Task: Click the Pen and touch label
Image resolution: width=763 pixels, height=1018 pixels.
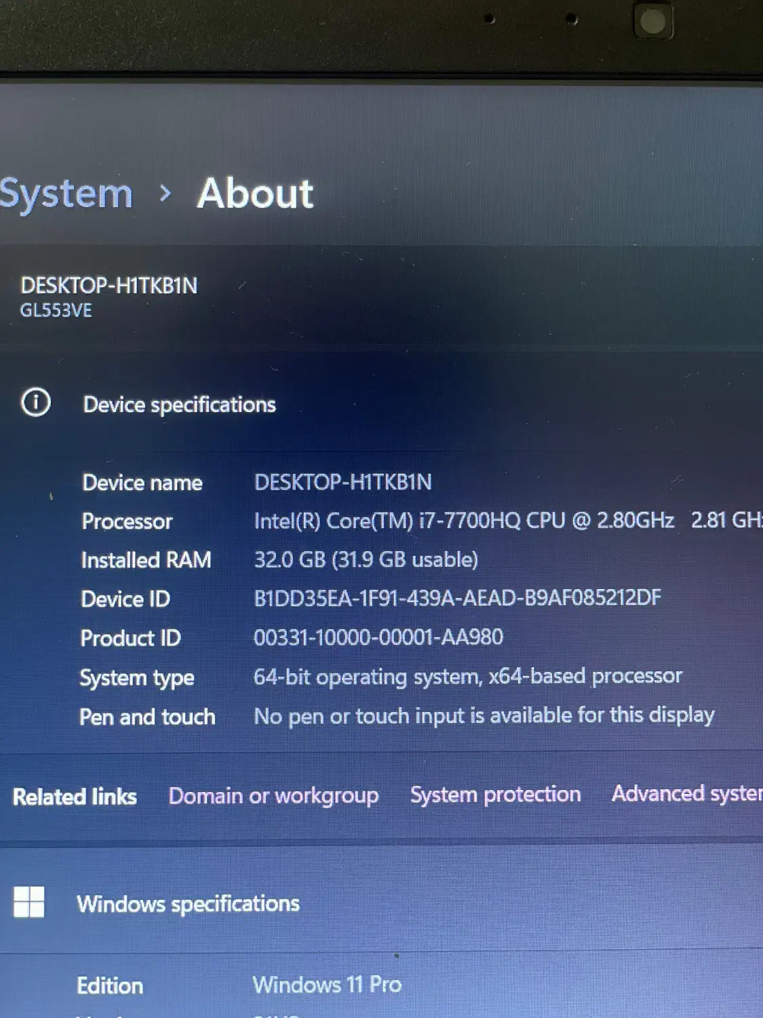Action: pos(147,717)
